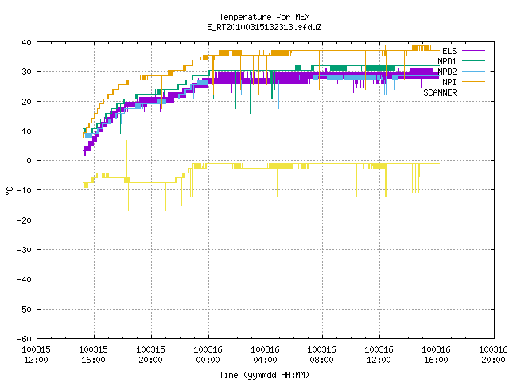Click the Time (yymmdd HH:MM) axis label
Viewport: 509px width, 382px height.
264,375
